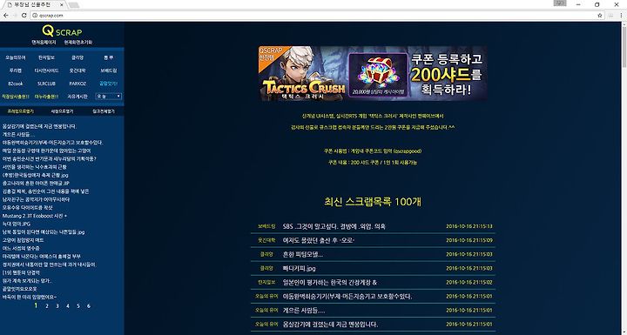Open the 웃긴대학 category
The height and width of the screenshot is (335, 627).
pyautogui.click(x=78, y=70)
